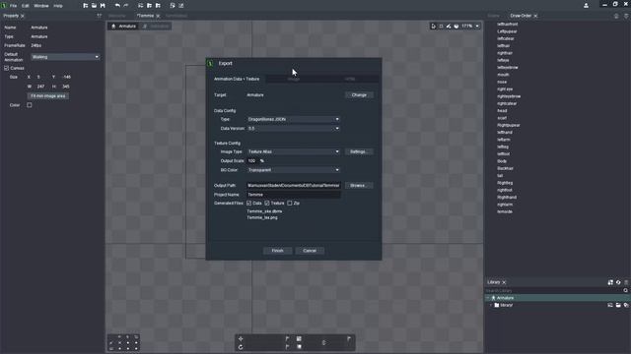Click the Search Library field
Screen dimensions: 631x354
554,290
